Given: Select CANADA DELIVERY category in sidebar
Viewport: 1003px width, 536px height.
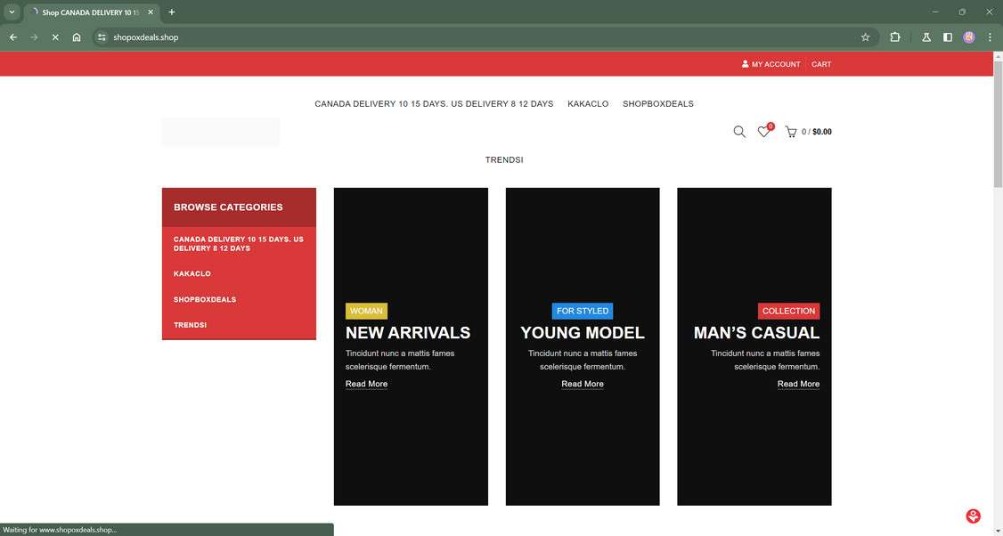Looking at the screenshot, I should 240,244.
